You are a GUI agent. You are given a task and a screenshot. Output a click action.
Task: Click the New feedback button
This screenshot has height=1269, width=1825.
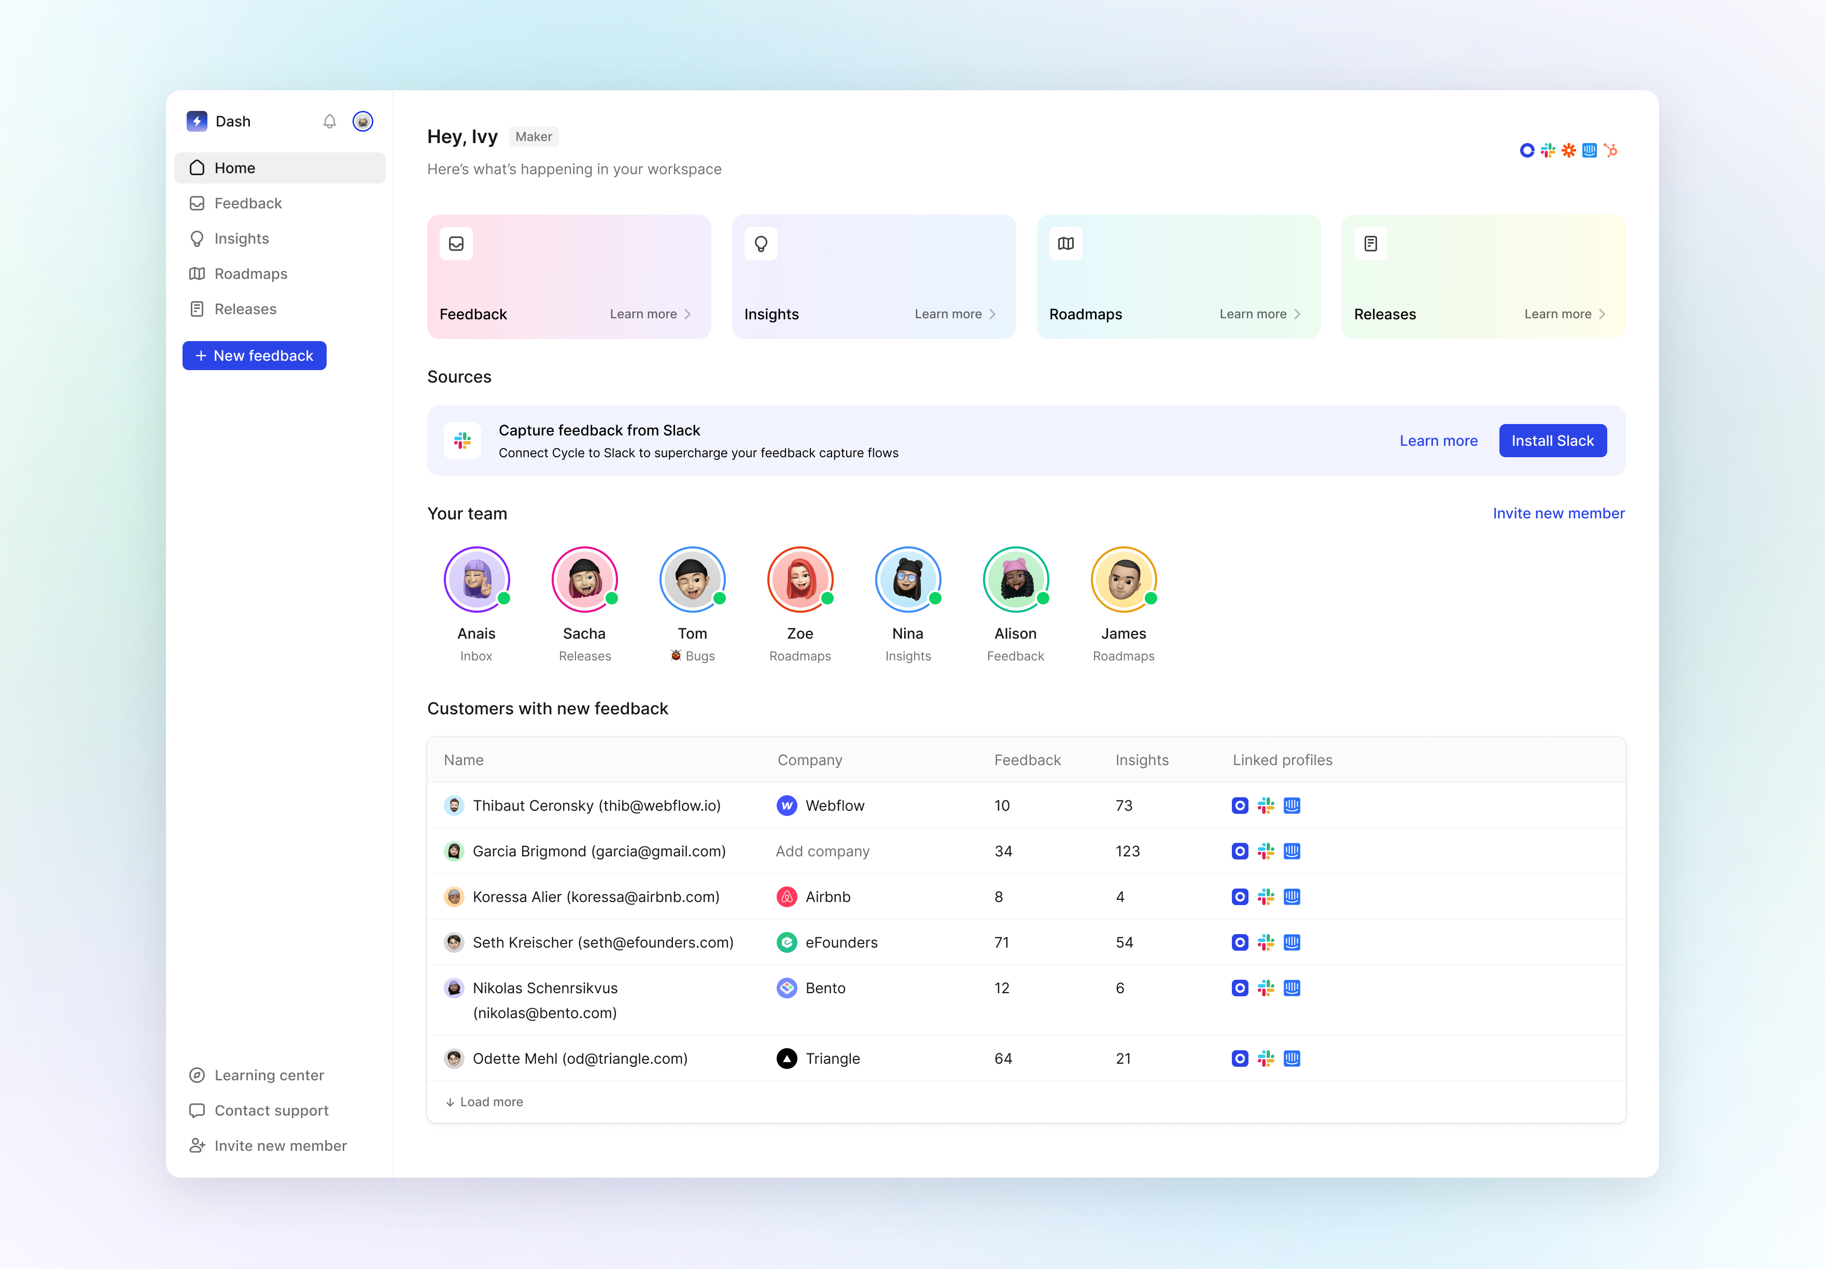click(255, 356)
